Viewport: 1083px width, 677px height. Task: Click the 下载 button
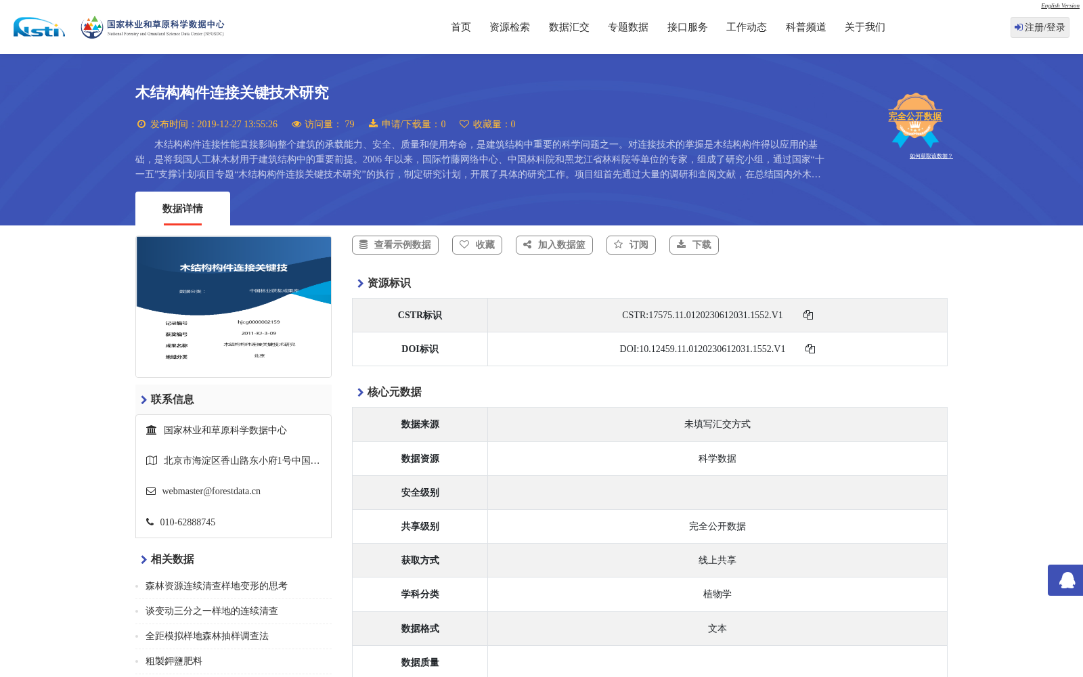694,245
